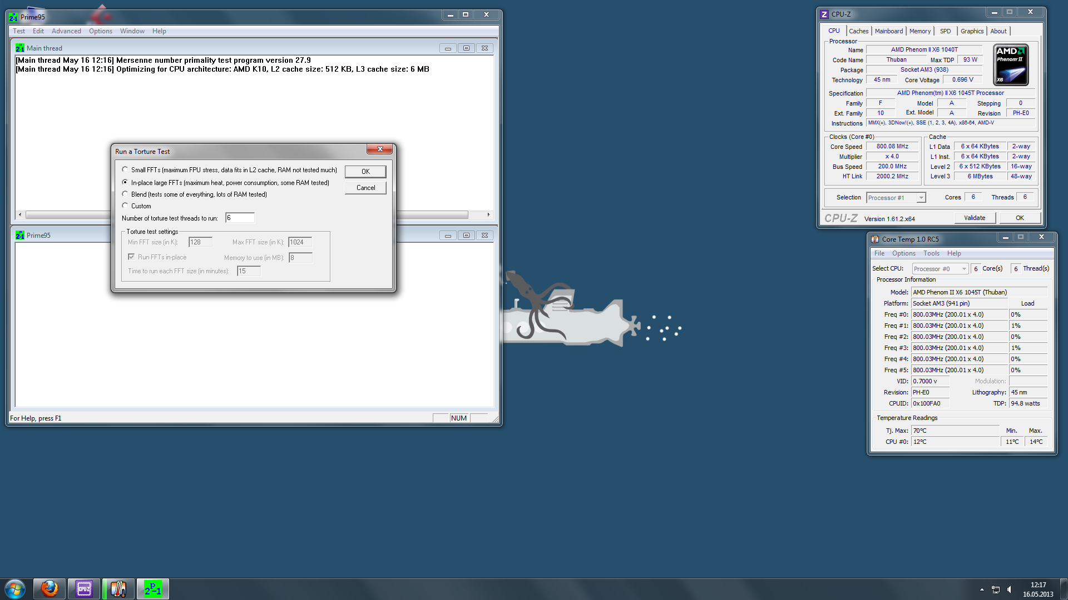The height and width of the screenshot is (600, 1068).
Task: Click OK in Run a Torture Test dialog
Action: point(365,172)
